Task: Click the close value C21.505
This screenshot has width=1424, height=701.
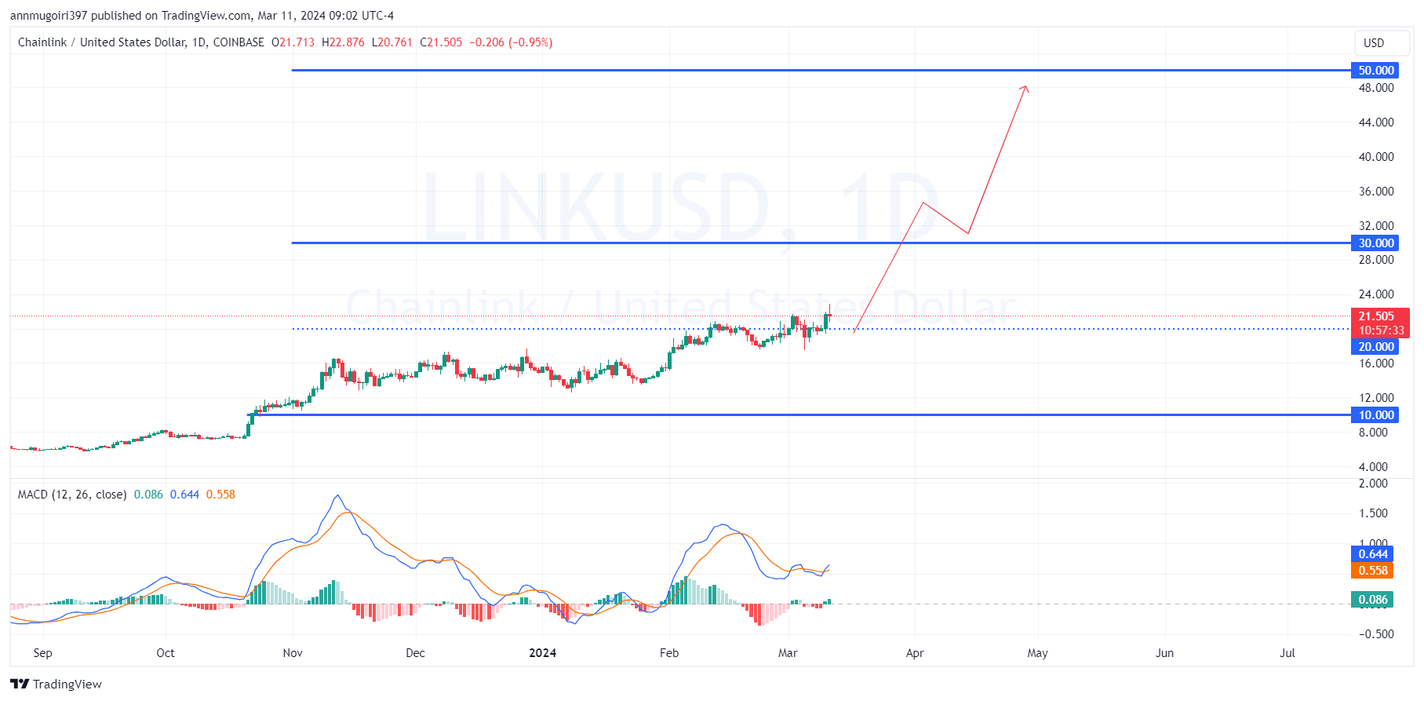Action: click(441, 42)
